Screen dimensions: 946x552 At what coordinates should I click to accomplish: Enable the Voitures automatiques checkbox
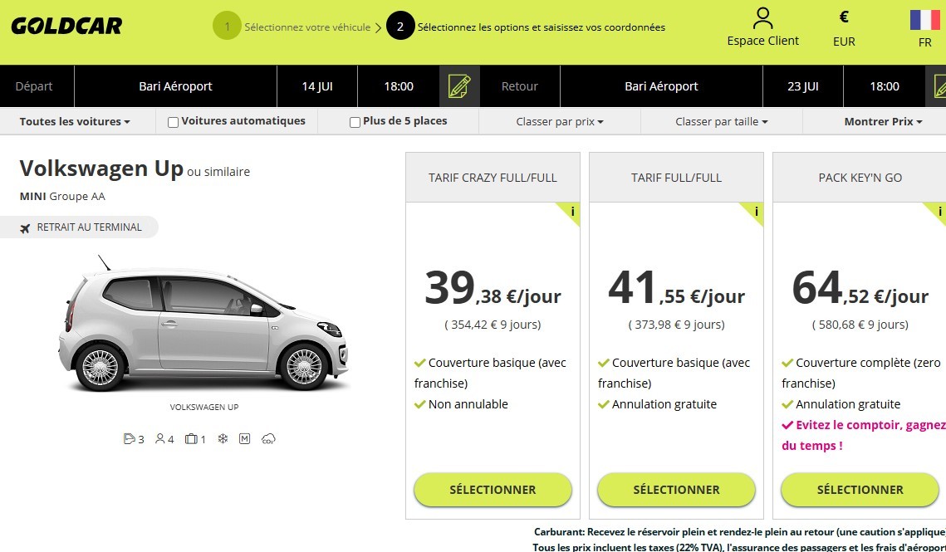[x=174, y=122]
